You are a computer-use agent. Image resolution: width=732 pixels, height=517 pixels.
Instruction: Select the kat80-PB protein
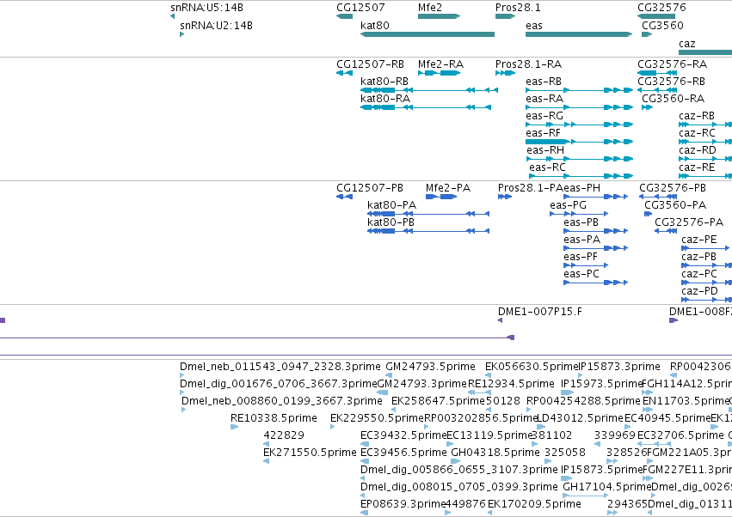428,231
